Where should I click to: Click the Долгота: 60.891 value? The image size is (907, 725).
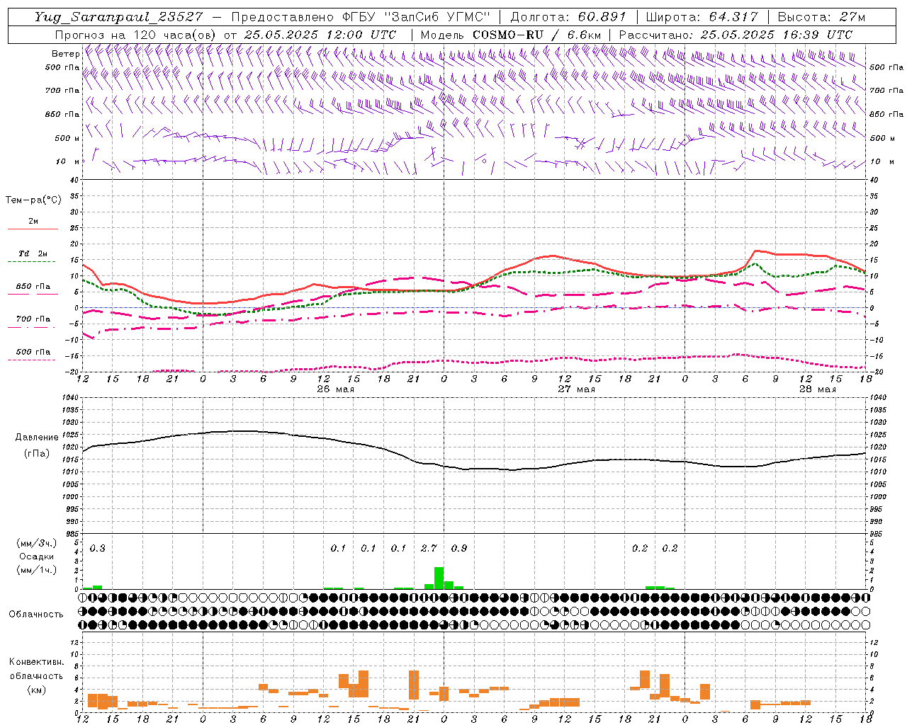[568, 17]
